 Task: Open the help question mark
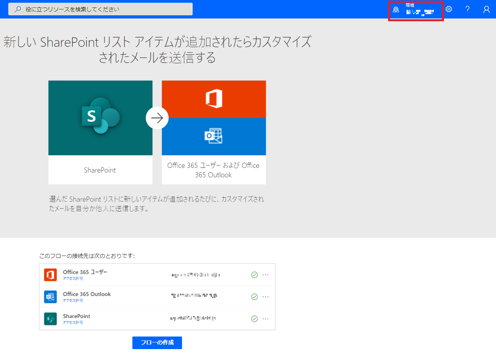pyautogui.click(x=468, y=9)
